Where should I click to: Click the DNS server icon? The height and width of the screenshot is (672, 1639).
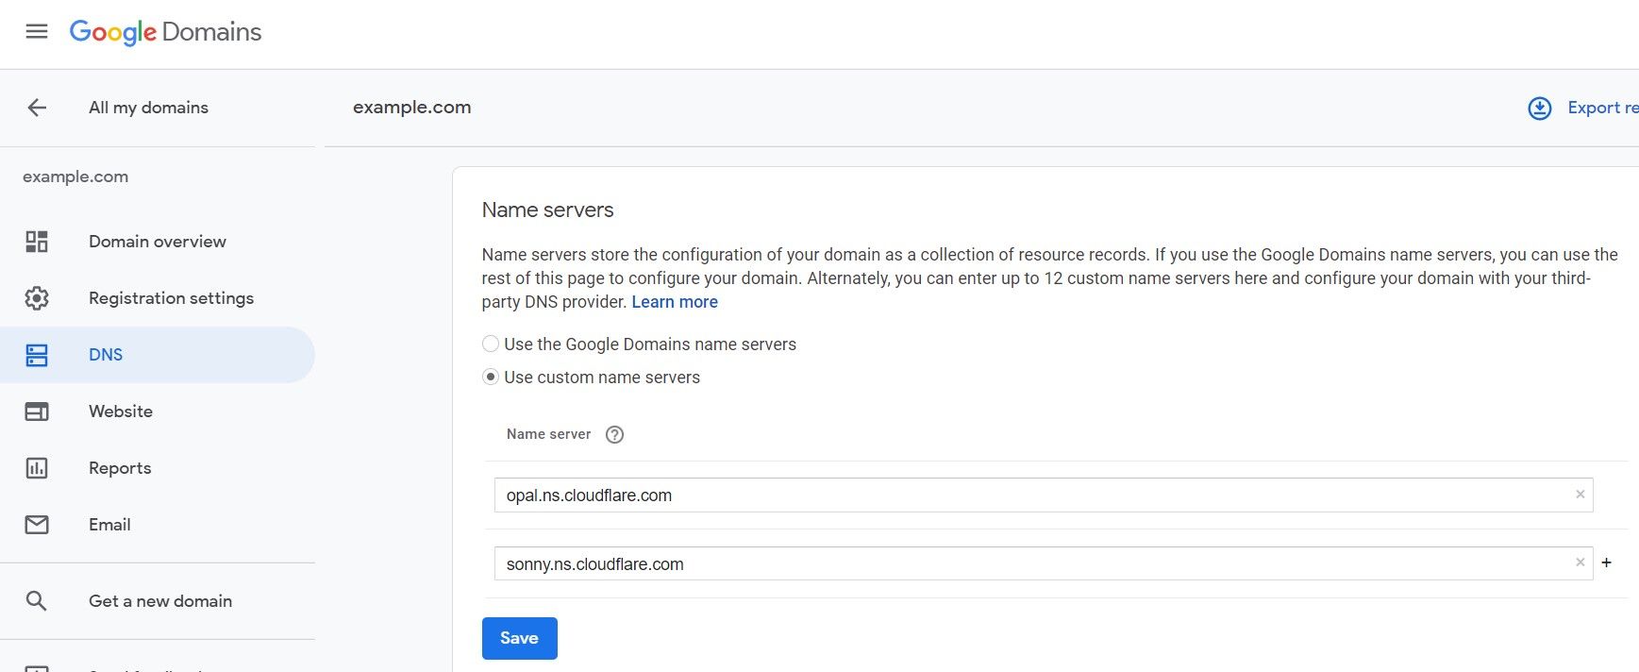pos(37,355)
